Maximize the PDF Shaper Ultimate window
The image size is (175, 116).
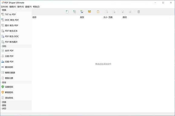click(163, 2)
